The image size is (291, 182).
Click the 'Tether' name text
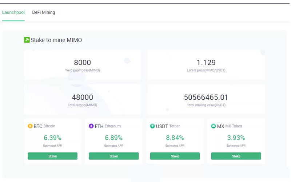(x=175, y=126)
